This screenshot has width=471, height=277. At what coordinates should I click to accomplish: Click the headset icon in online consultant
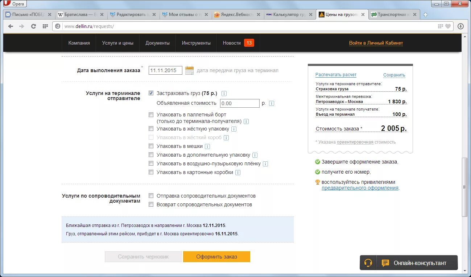[x=368, y=263]
